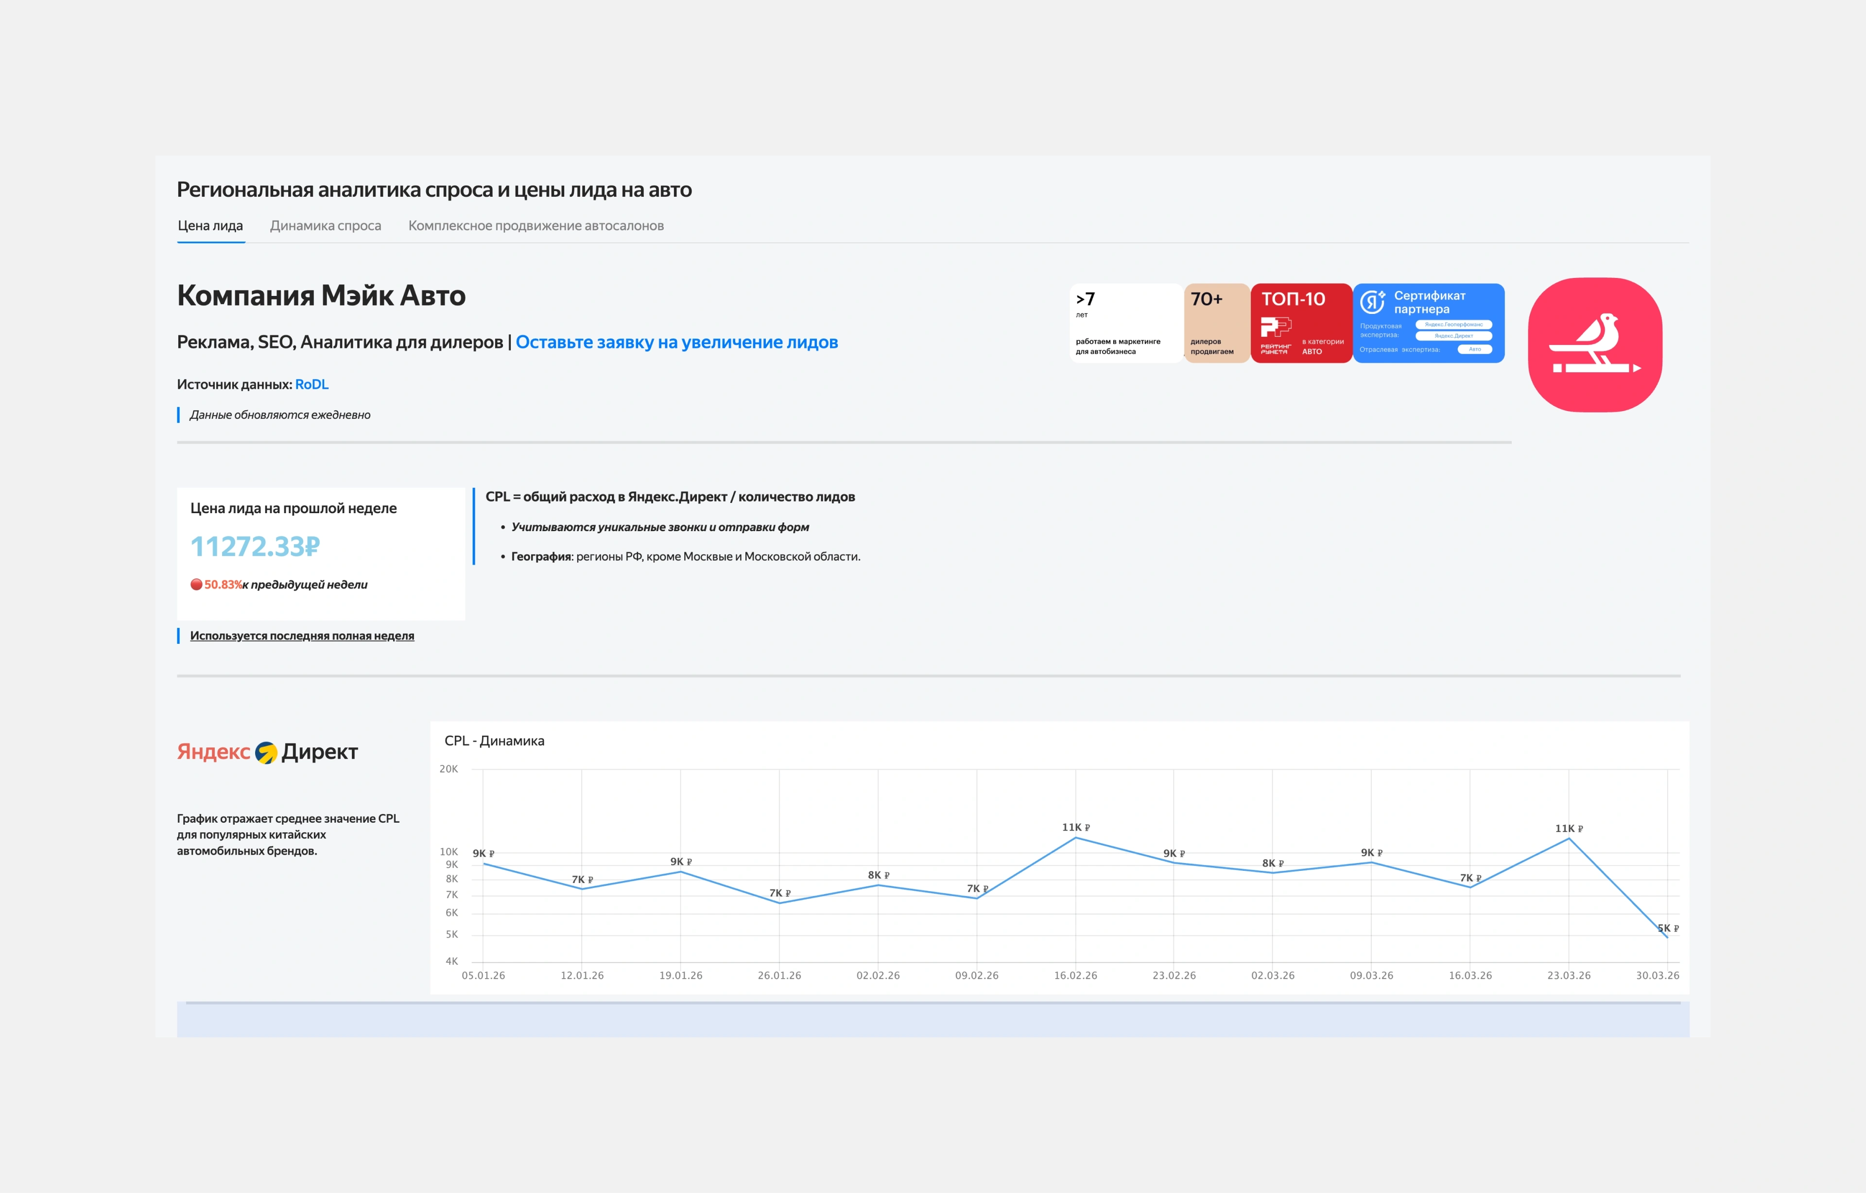Click the red decline indicator near 50.83%
Screen dimensions: 1866x1193
[x=196, y=585]
